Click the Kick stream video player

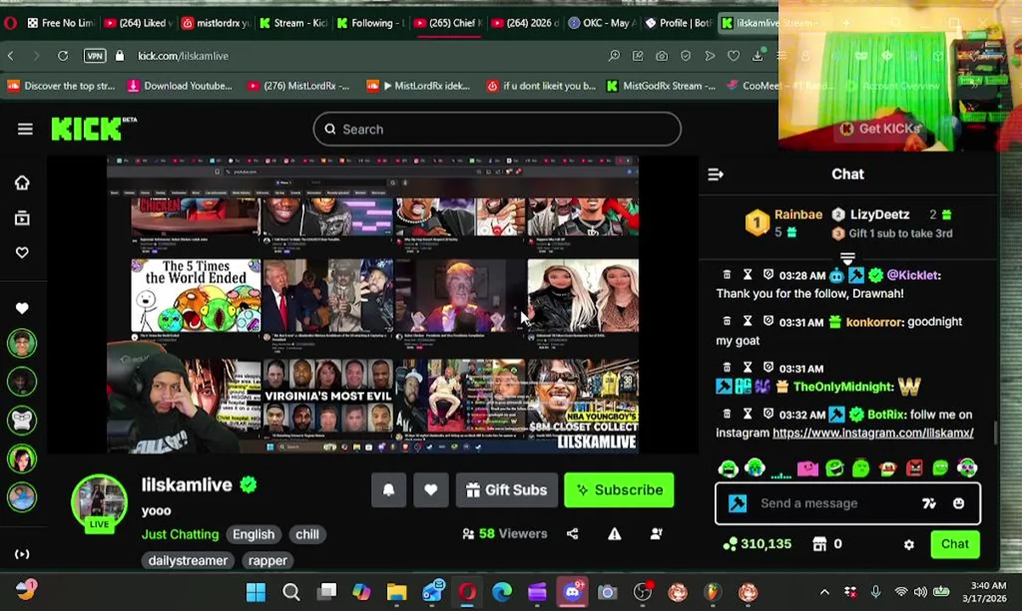[372, 304]
